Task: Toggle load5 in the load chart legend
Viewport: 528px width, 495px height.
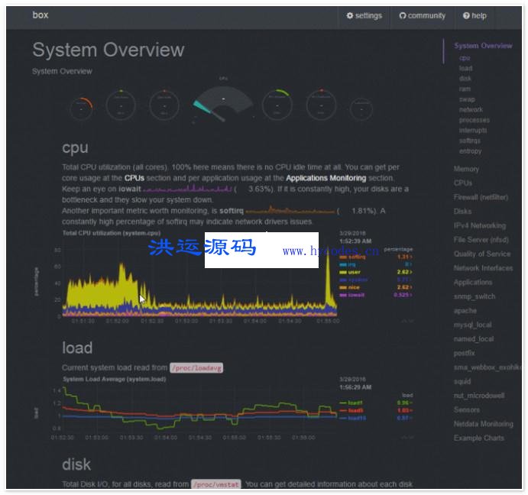Action: click(351, 410)
